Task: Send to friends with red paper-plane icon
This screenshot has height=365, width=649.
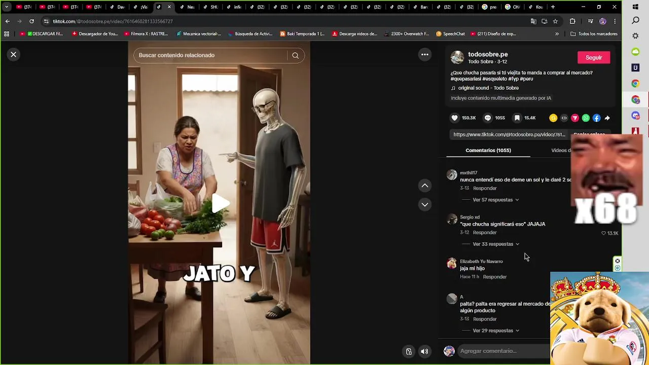Action: coord(575,118)
